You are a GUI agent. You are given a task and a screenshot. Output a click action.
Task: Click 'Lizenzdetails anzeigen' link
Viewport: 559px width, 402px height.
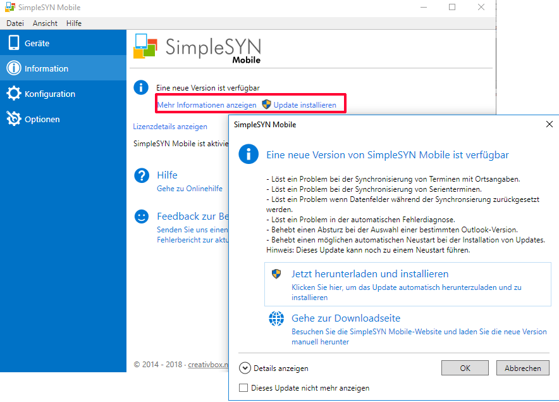[170, 127]
